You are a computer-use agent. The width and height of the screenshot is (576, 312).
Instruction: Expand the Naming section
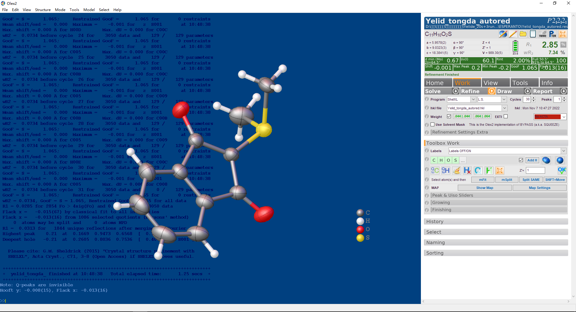pos(496,243)
